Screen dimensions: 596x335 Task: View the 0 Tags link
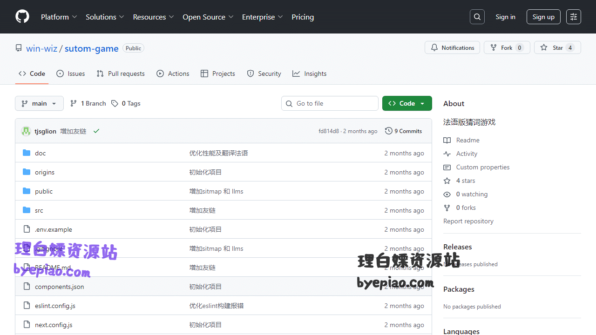point(126,103)
